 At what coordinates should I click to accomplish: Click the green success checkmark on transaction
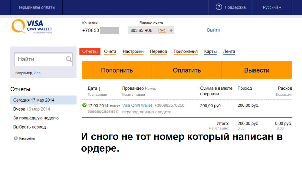84,105
